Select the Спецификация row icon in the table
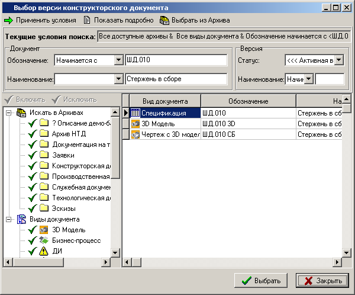Viewport: 355px width, 295px height. 135,113
